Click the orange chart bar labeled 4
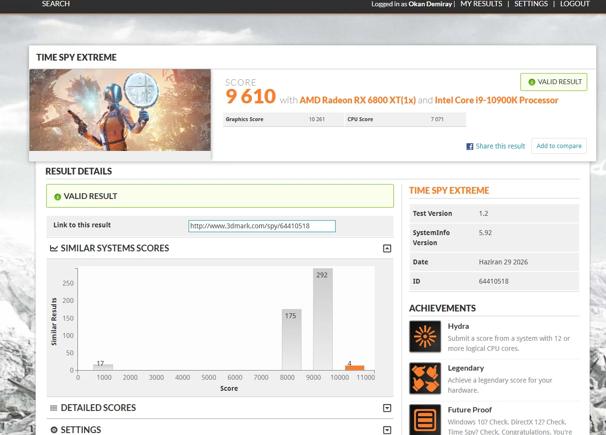This screenshot has width=606, height=435. (354, 368)
